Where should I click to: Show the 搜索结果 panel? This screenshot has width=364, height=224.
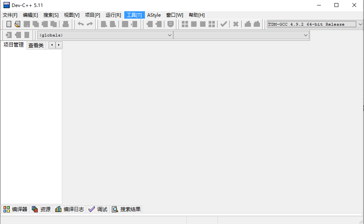tap(127, 209)
